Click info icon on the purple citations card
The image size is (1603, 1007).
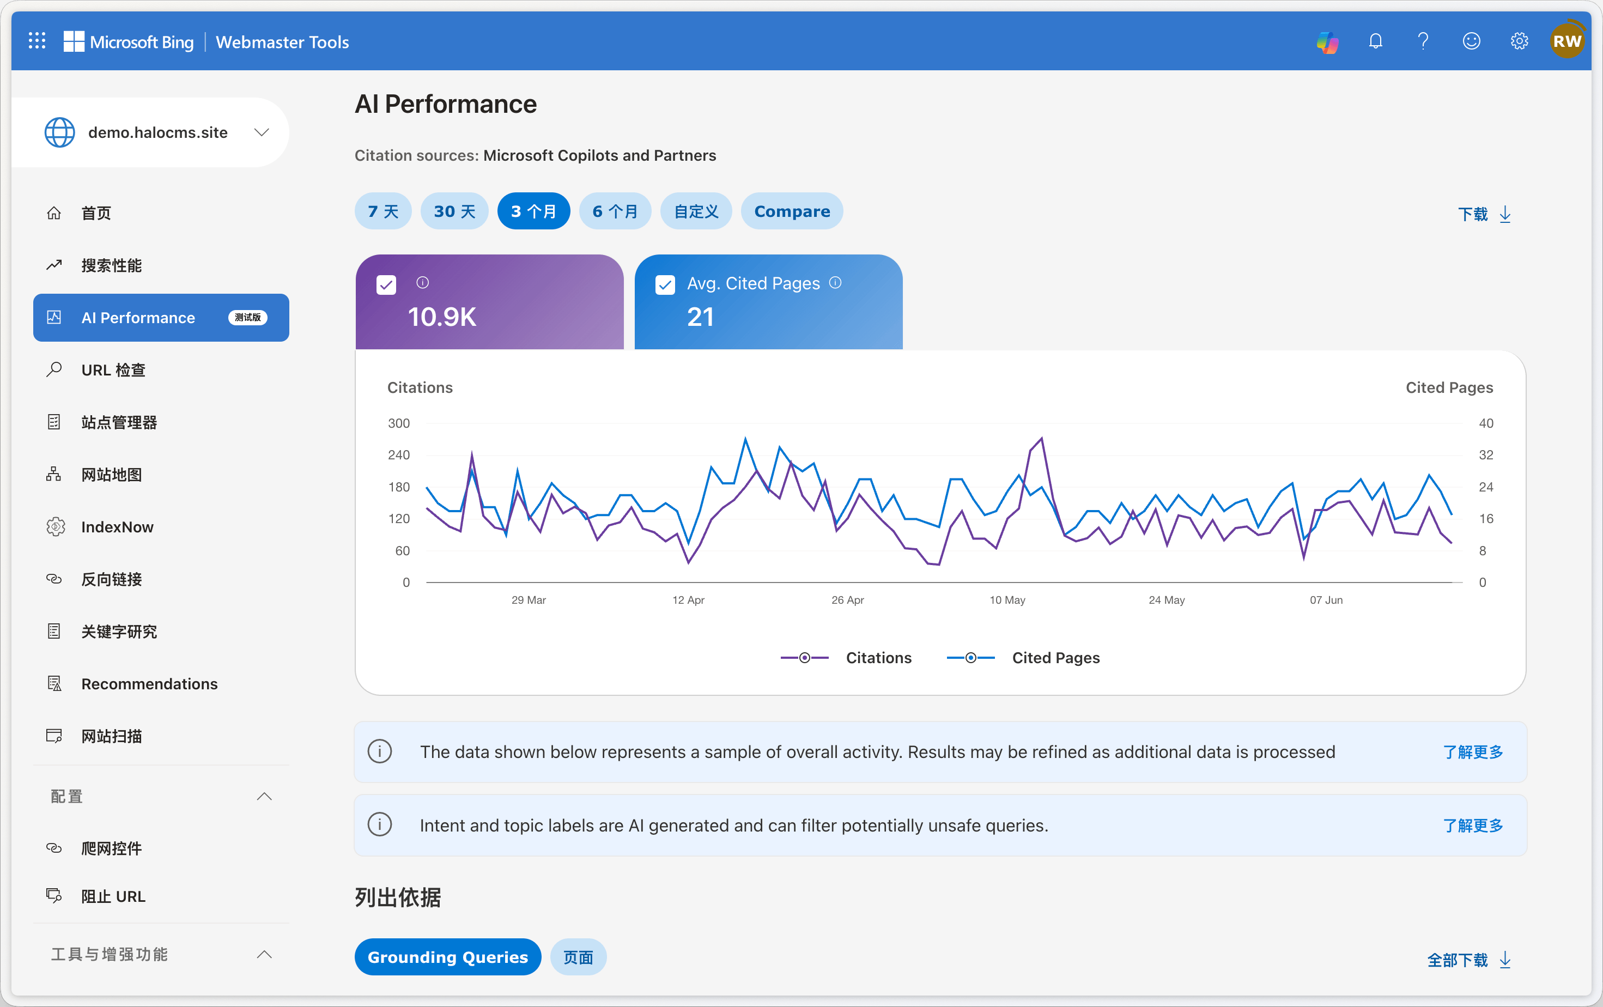(423, 283)
